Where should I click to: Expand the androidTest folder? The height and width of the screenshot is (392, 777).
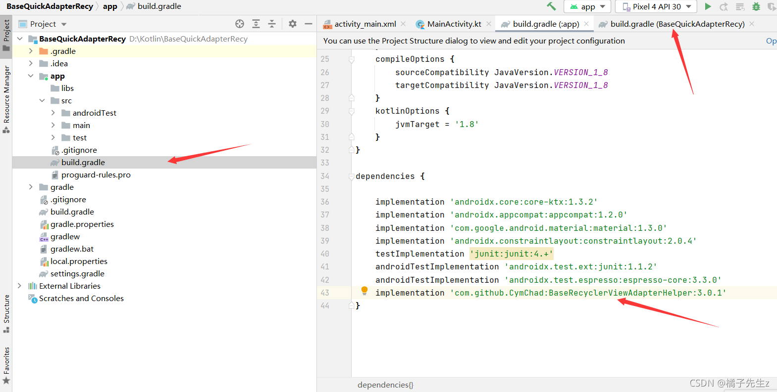[x=53, y=113]
